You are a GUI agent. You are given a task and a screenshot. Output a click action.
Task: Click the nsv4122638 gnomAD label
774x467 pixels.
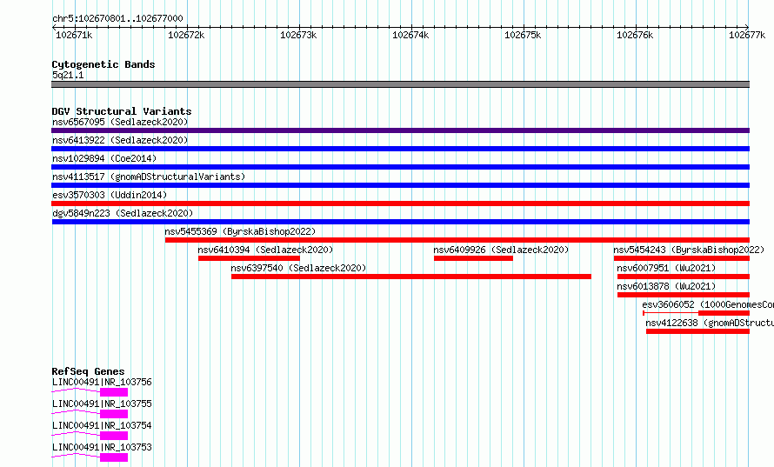tap(710, 323)
